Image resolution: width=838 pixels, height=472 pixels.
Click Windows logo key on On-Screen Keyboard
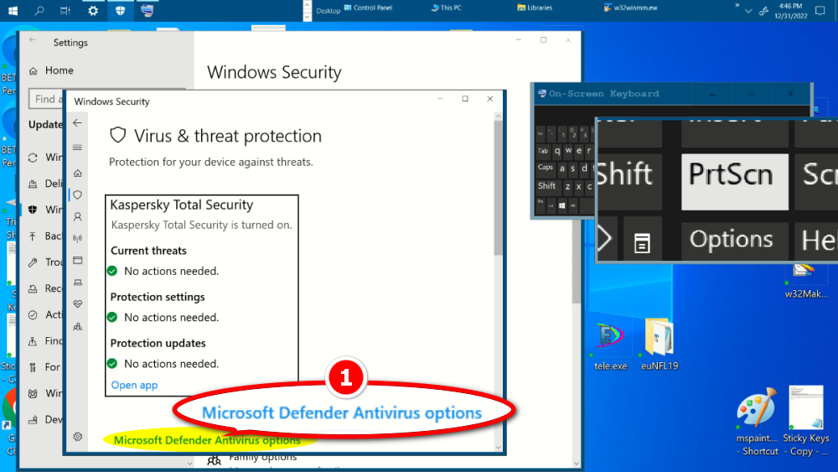click(x=561, y=205)
